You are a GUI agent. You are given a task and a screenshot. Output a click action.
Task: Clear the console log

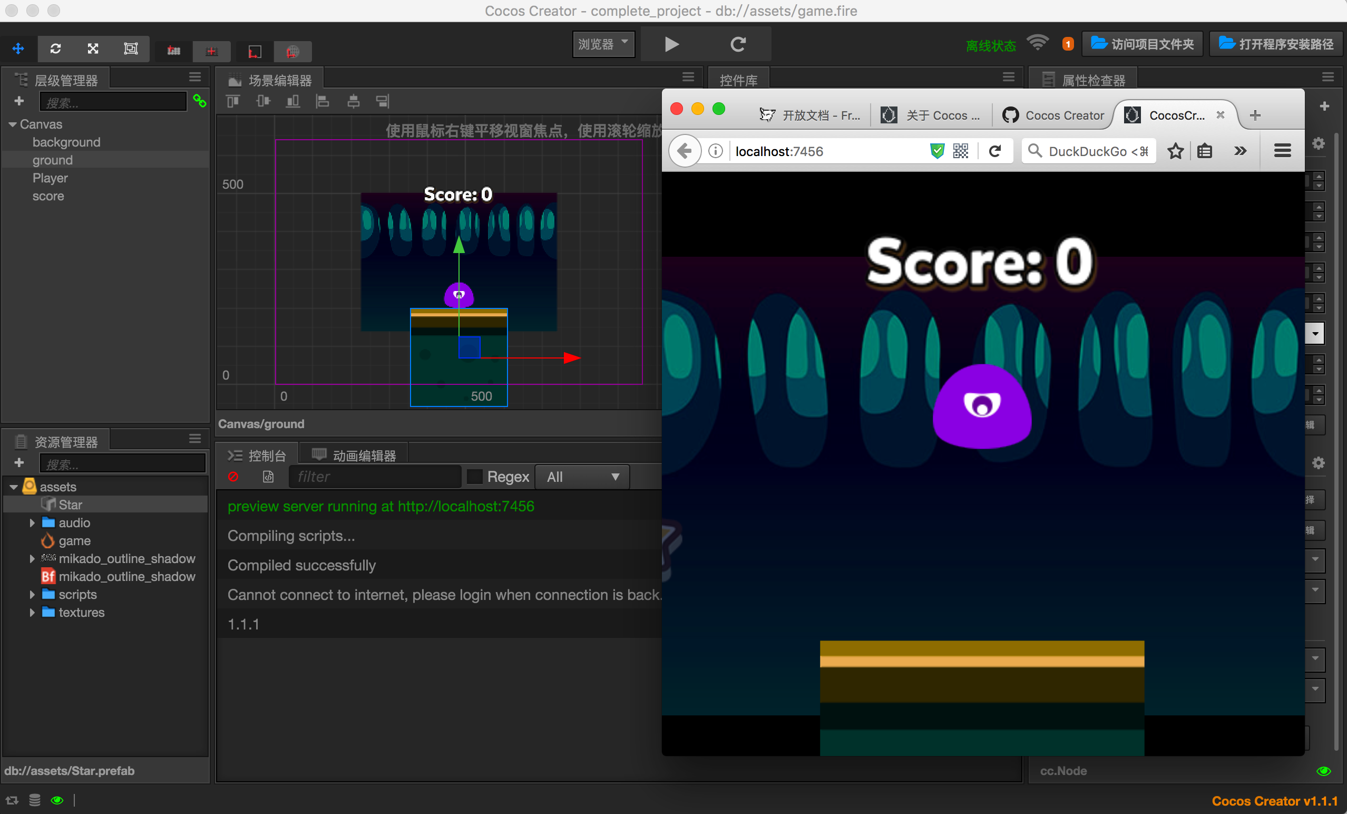(x=233, y=477)
